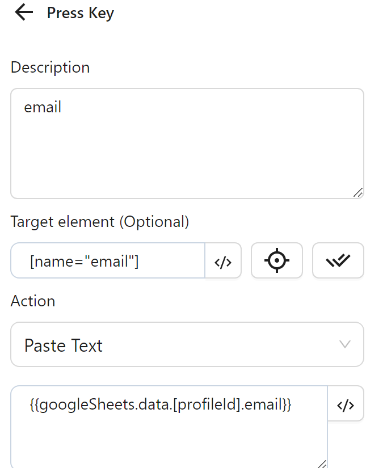Return to the workflow using the back arrow
The image size is (366, 468).
tap(23, 12)
